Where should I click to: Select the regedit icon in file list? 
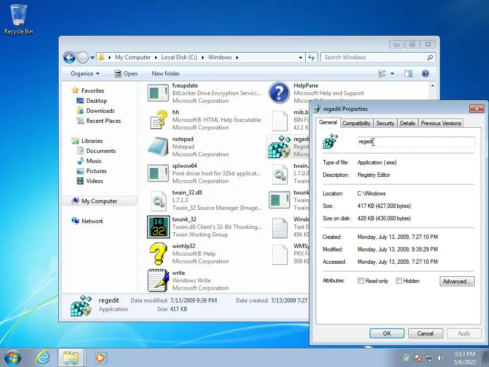pyautogui.click(x=279, y=147)
